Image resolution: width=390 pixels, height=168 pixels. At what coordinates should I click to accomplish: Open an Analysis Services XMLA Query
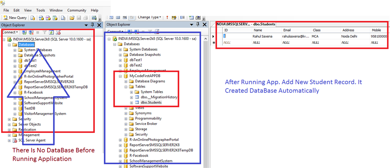pyautogui.click(x=55, y=18)
